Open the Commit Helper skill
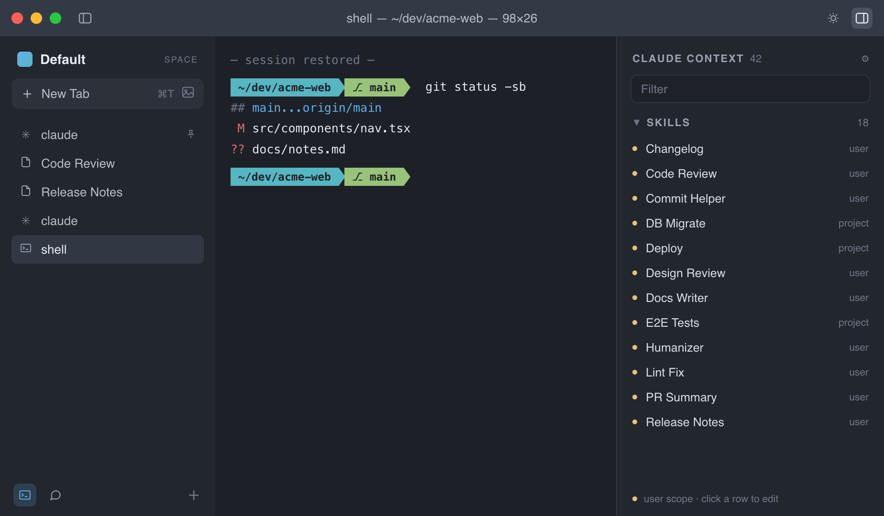This screenshot has width=884, height=516. [x=750, y=199]
